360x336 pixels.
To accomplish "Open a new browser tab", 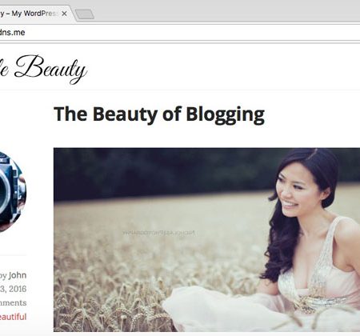I will [x=85, y=14].
